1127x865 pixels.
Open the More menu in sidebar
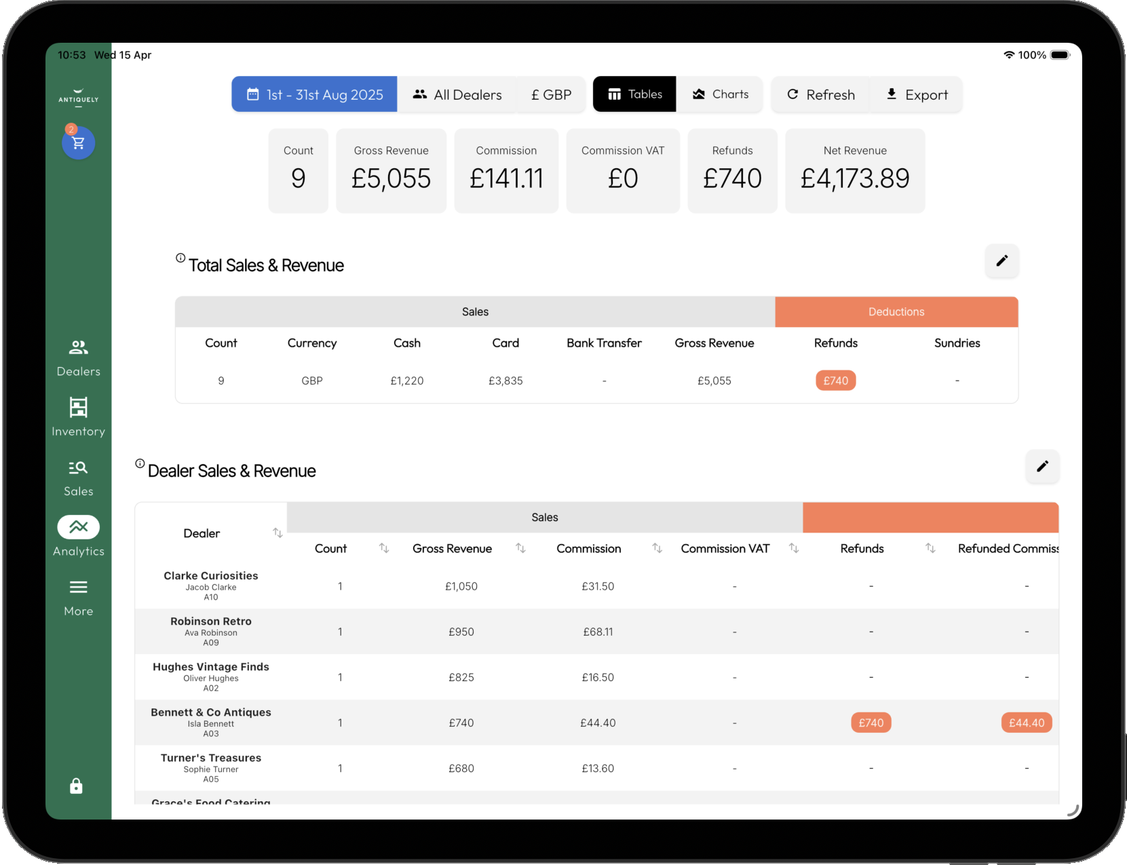(78, 598)
